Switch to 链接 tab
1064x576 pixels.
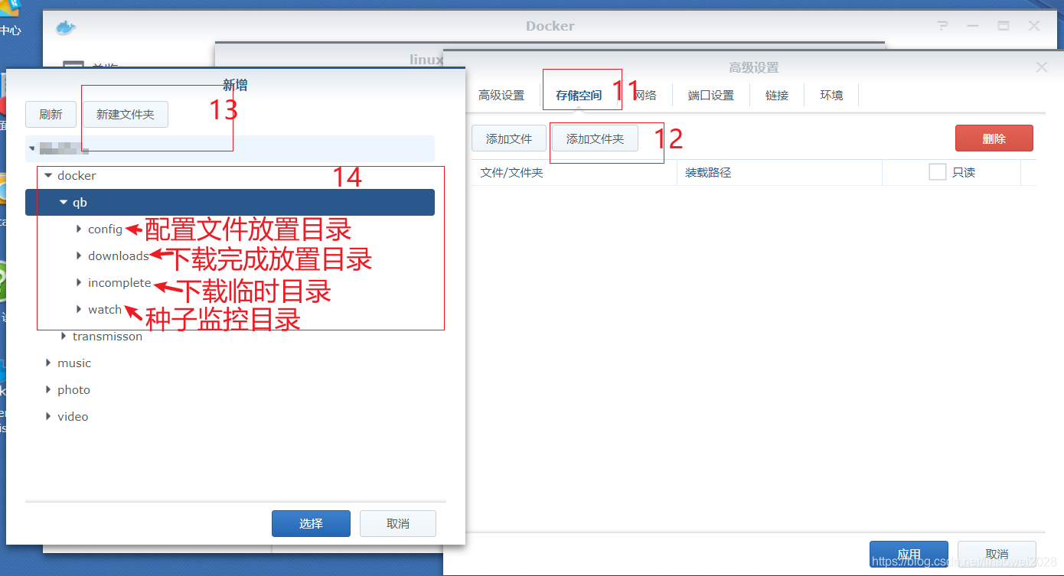coord(777,96)
